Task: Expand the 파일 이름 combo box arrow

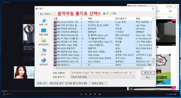Action: (x=134, y=73)
